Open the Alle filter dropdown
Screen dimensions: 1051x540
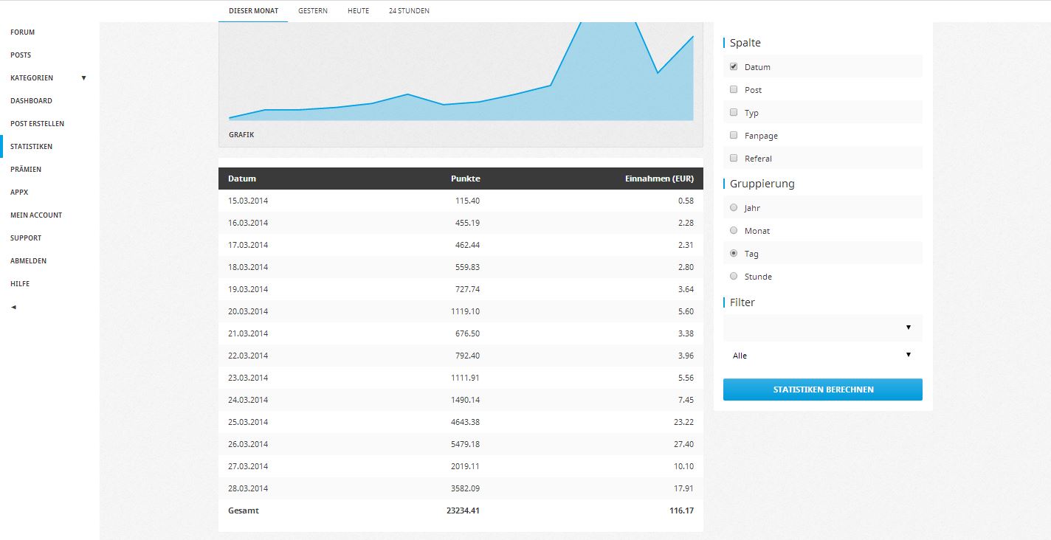tap(822, 355)
